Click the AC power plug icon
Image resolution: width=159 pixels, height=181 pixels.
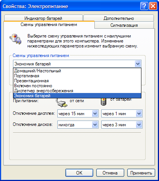tap(62, 103)
